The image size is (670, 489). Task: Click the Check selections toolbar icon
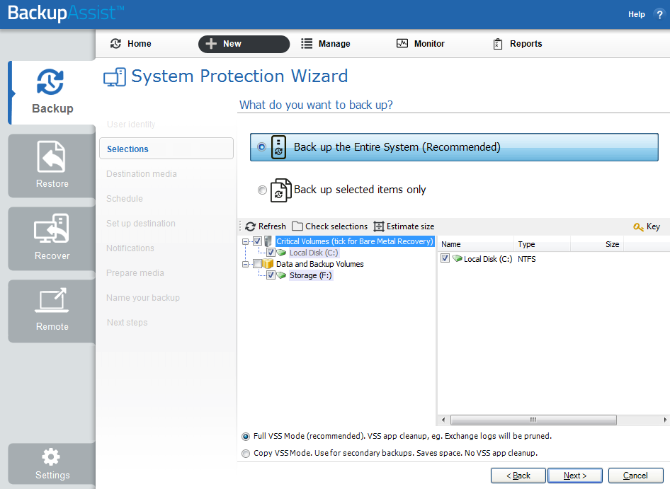297,226
